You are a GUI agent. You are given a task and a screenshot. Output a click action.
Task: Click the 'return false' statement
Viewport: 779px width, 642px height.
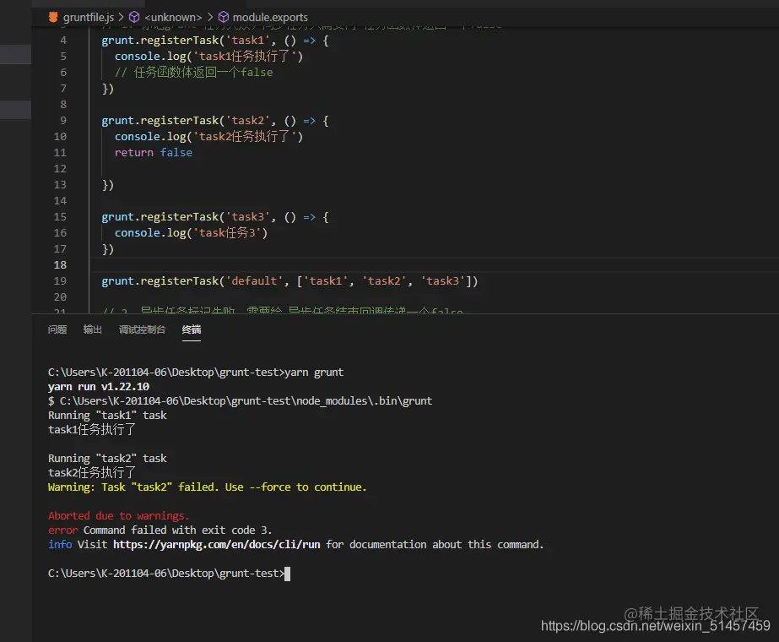pyautogui.click(x=153, y=153)
